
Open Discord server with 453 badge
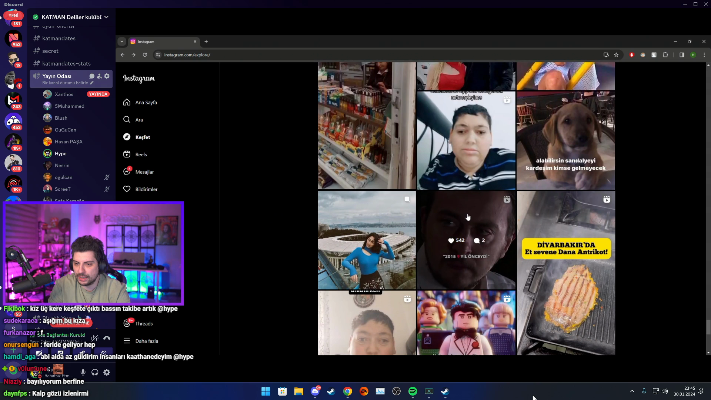pyautogui.click(x=13, y=121)
